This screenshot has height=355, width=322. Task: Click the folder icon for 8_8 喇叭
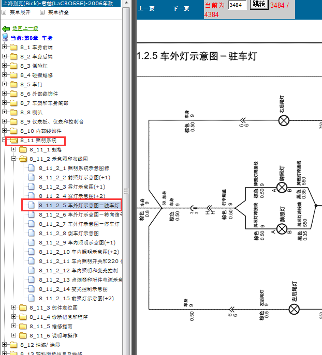(x=13, y=112)
